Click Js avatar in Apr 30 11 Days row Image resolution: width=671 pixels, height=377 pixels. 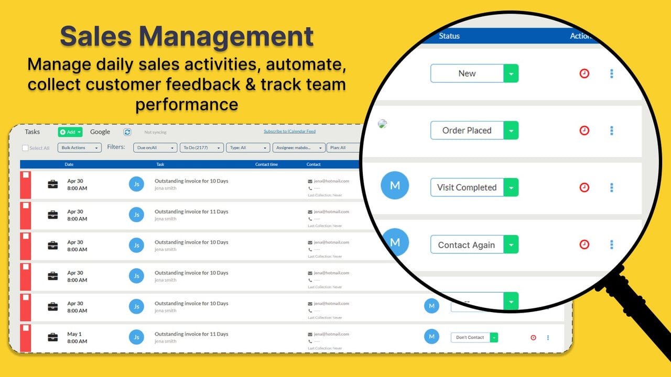pos(136,215)
